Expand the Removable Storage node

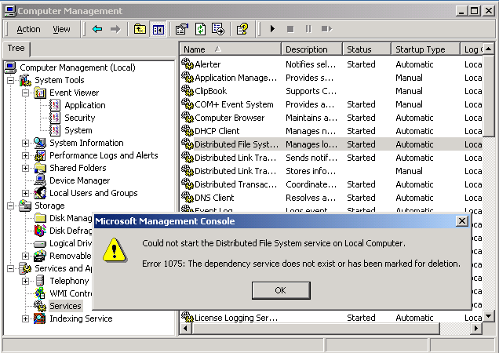[x=25, y=256]
